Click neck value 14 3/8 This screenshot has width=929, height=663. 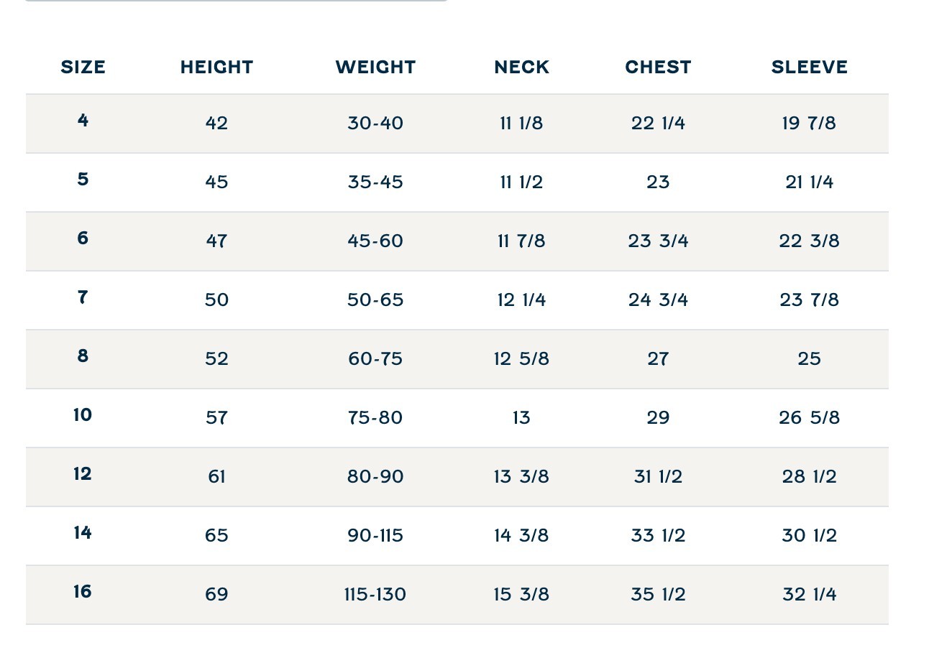(521, 536)
